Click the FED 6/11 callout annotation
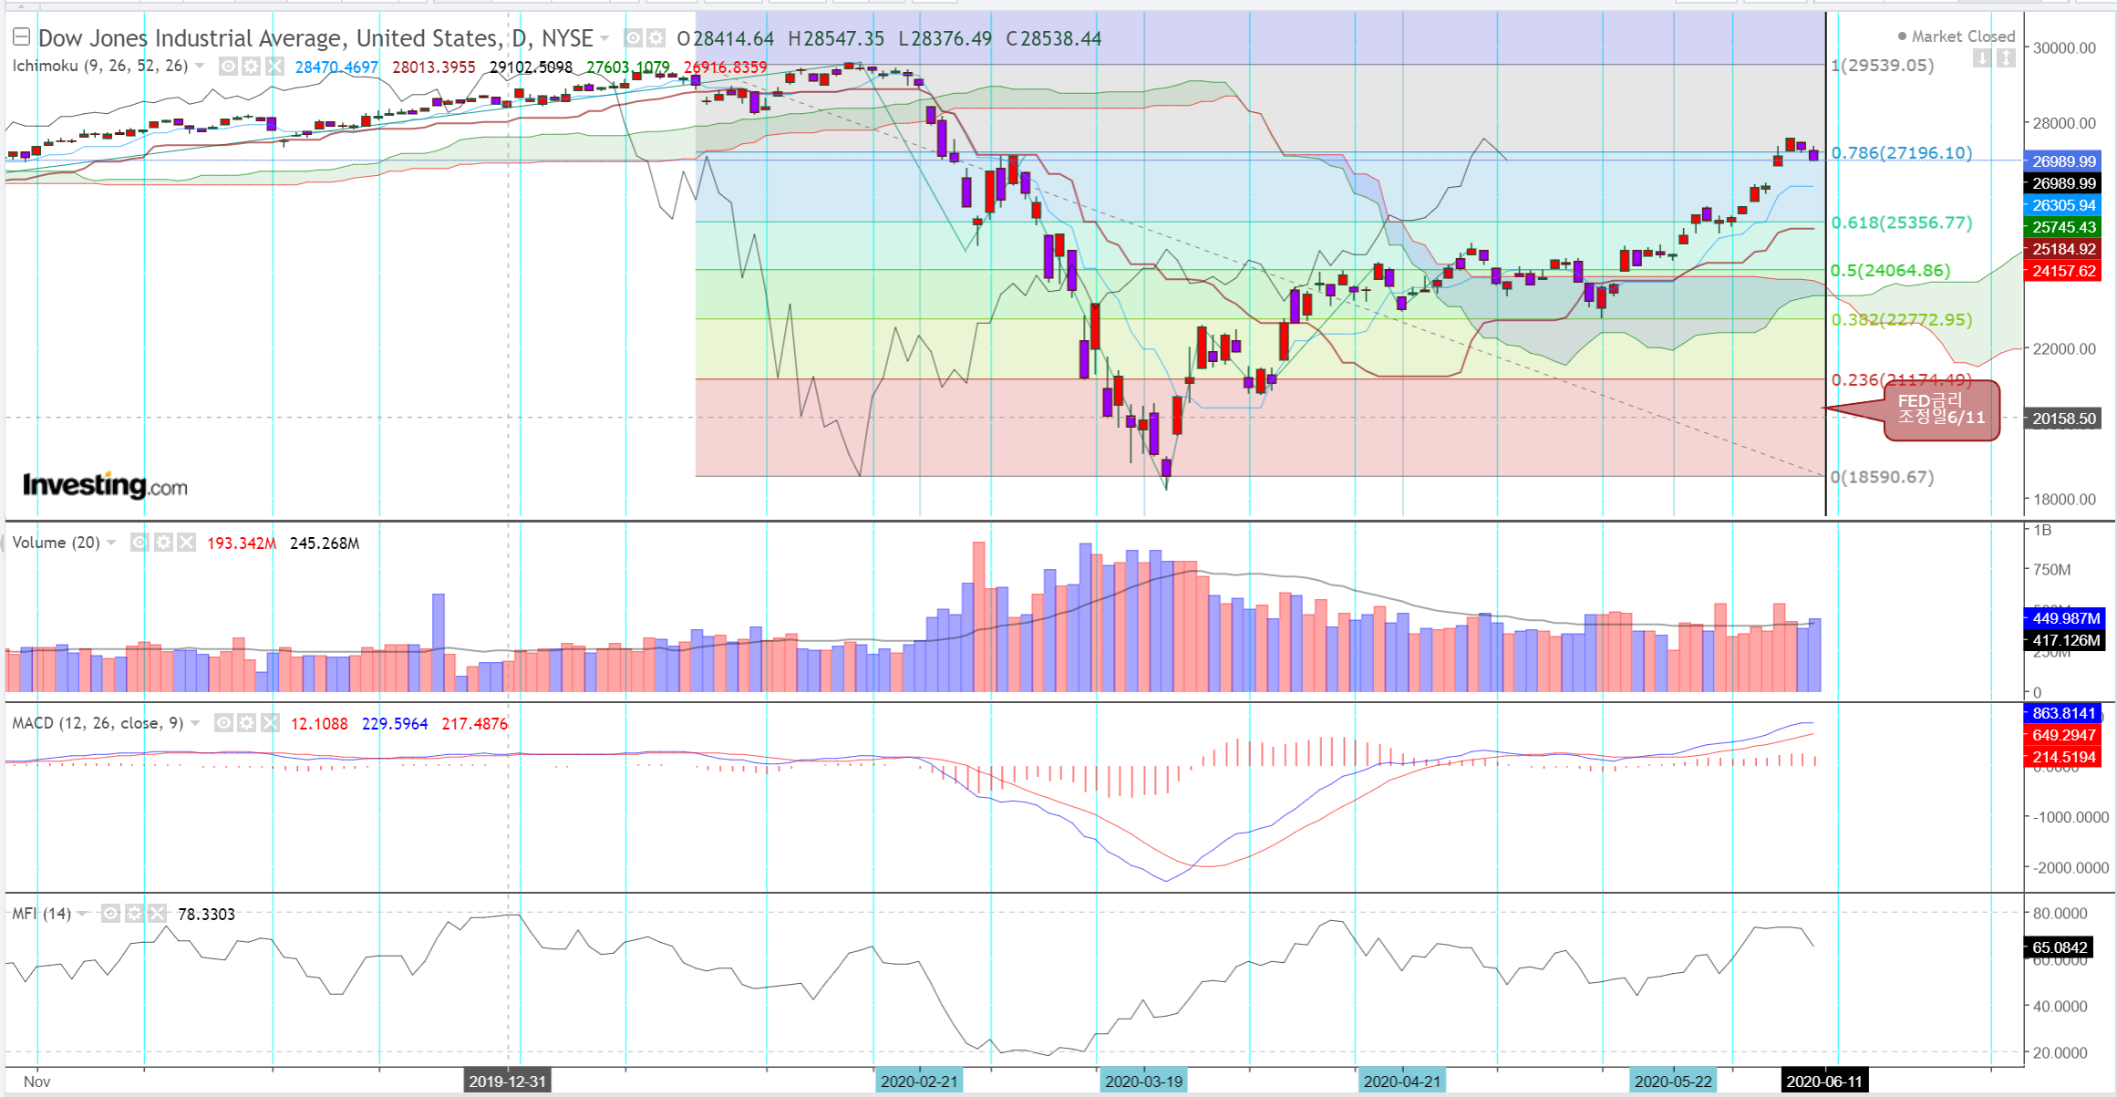Viewport: 2117px width, 1097px height. (x=1940, y=409)
